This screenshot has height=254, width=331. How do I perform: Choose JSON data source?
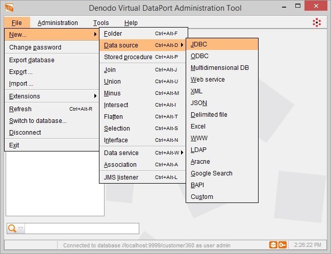tap(222, 103)
